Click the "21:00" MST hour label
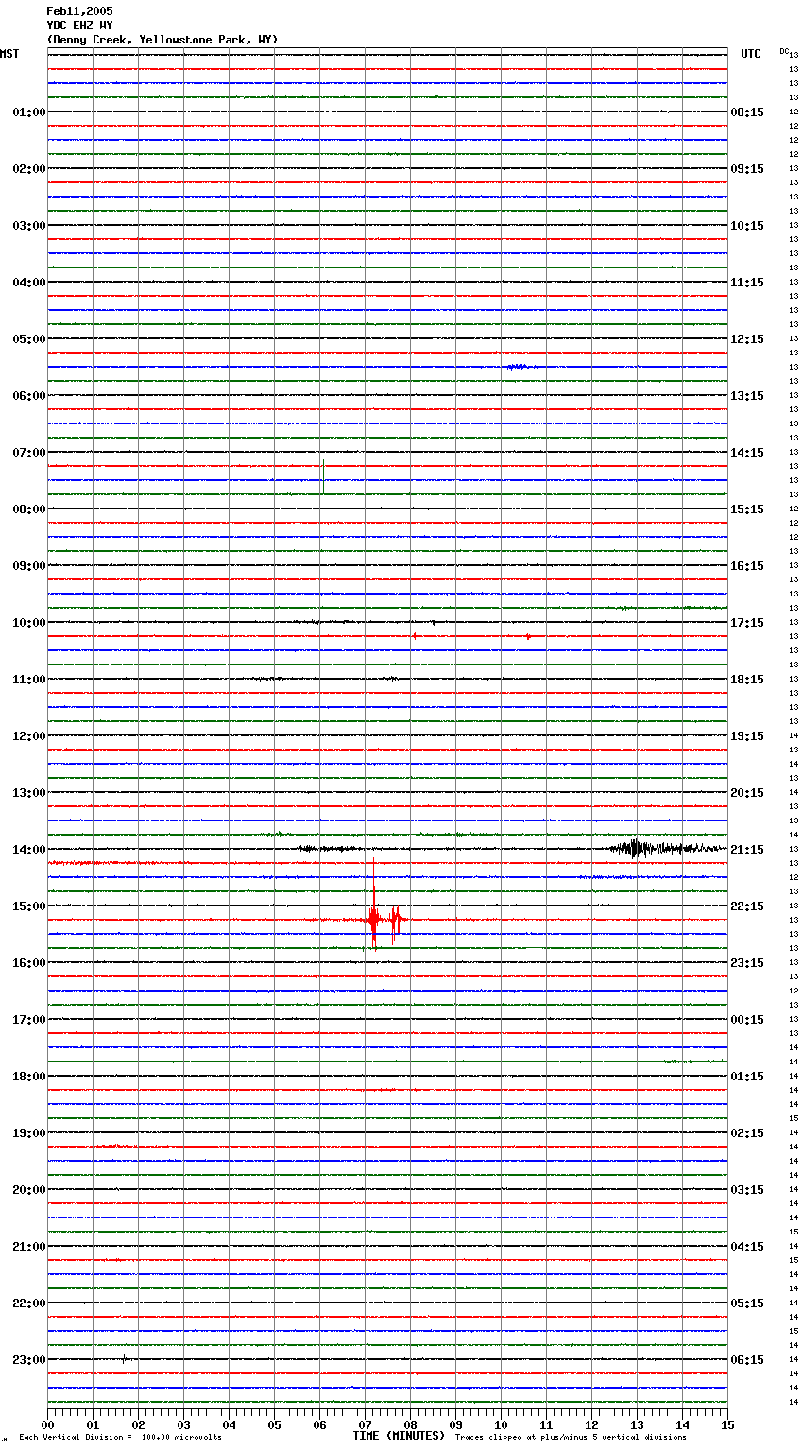The width and height of the screenshot is (803, 1450). [x=28, y=1247]
